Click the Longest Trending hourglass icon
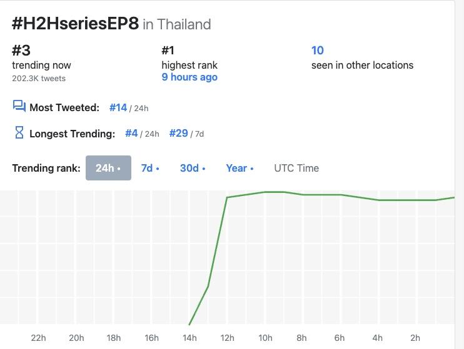The height and width of the screenshot is (349, 464). click(19, 133)
